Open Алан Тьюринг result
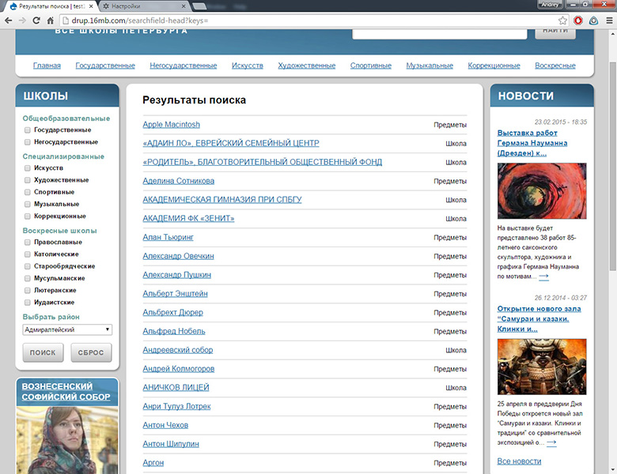Screen dimensions: 617x474 168,237
